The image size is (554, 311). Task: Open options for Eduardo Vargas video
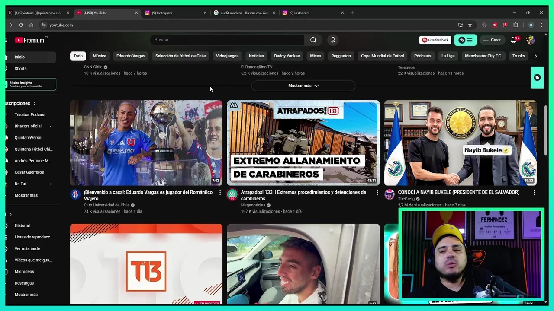pyautogui.click(x=220, y=193)
